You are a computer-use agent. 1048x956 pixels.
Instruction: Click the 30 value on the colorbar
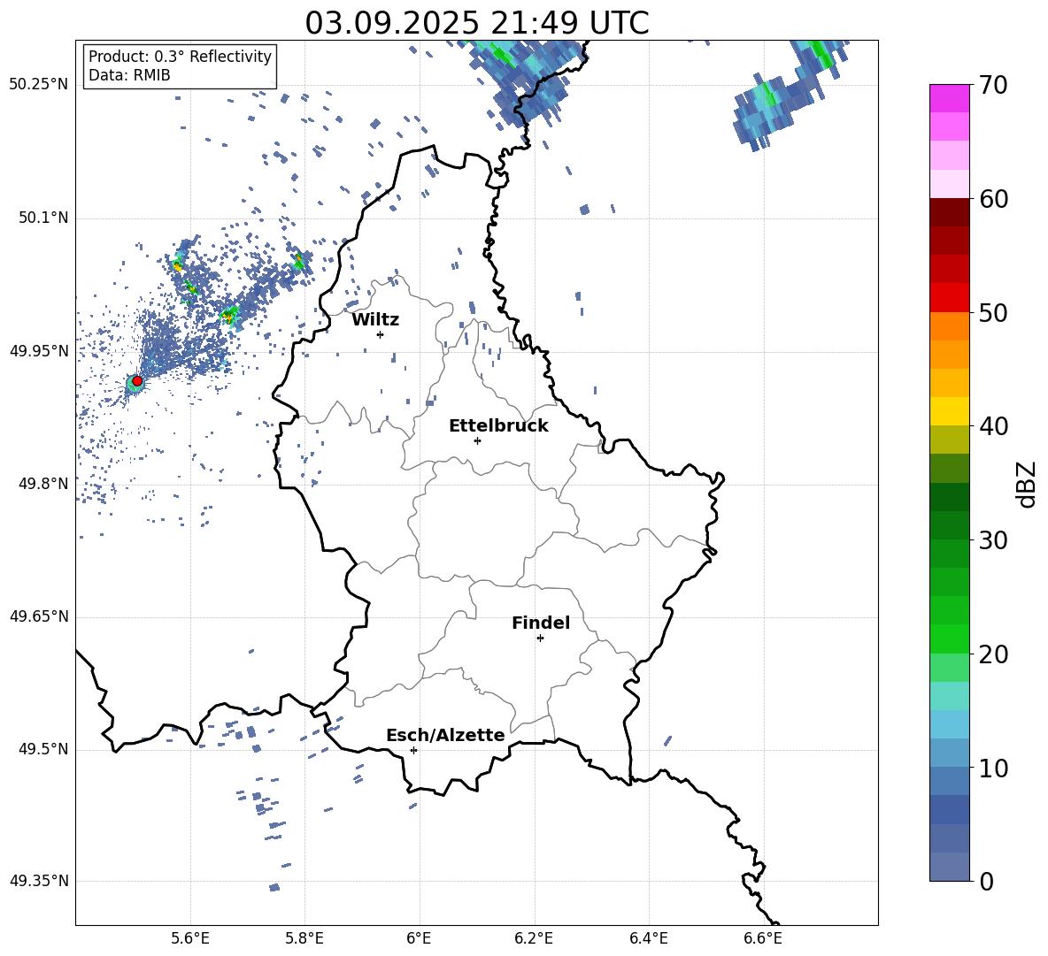[x=993, y=540]
